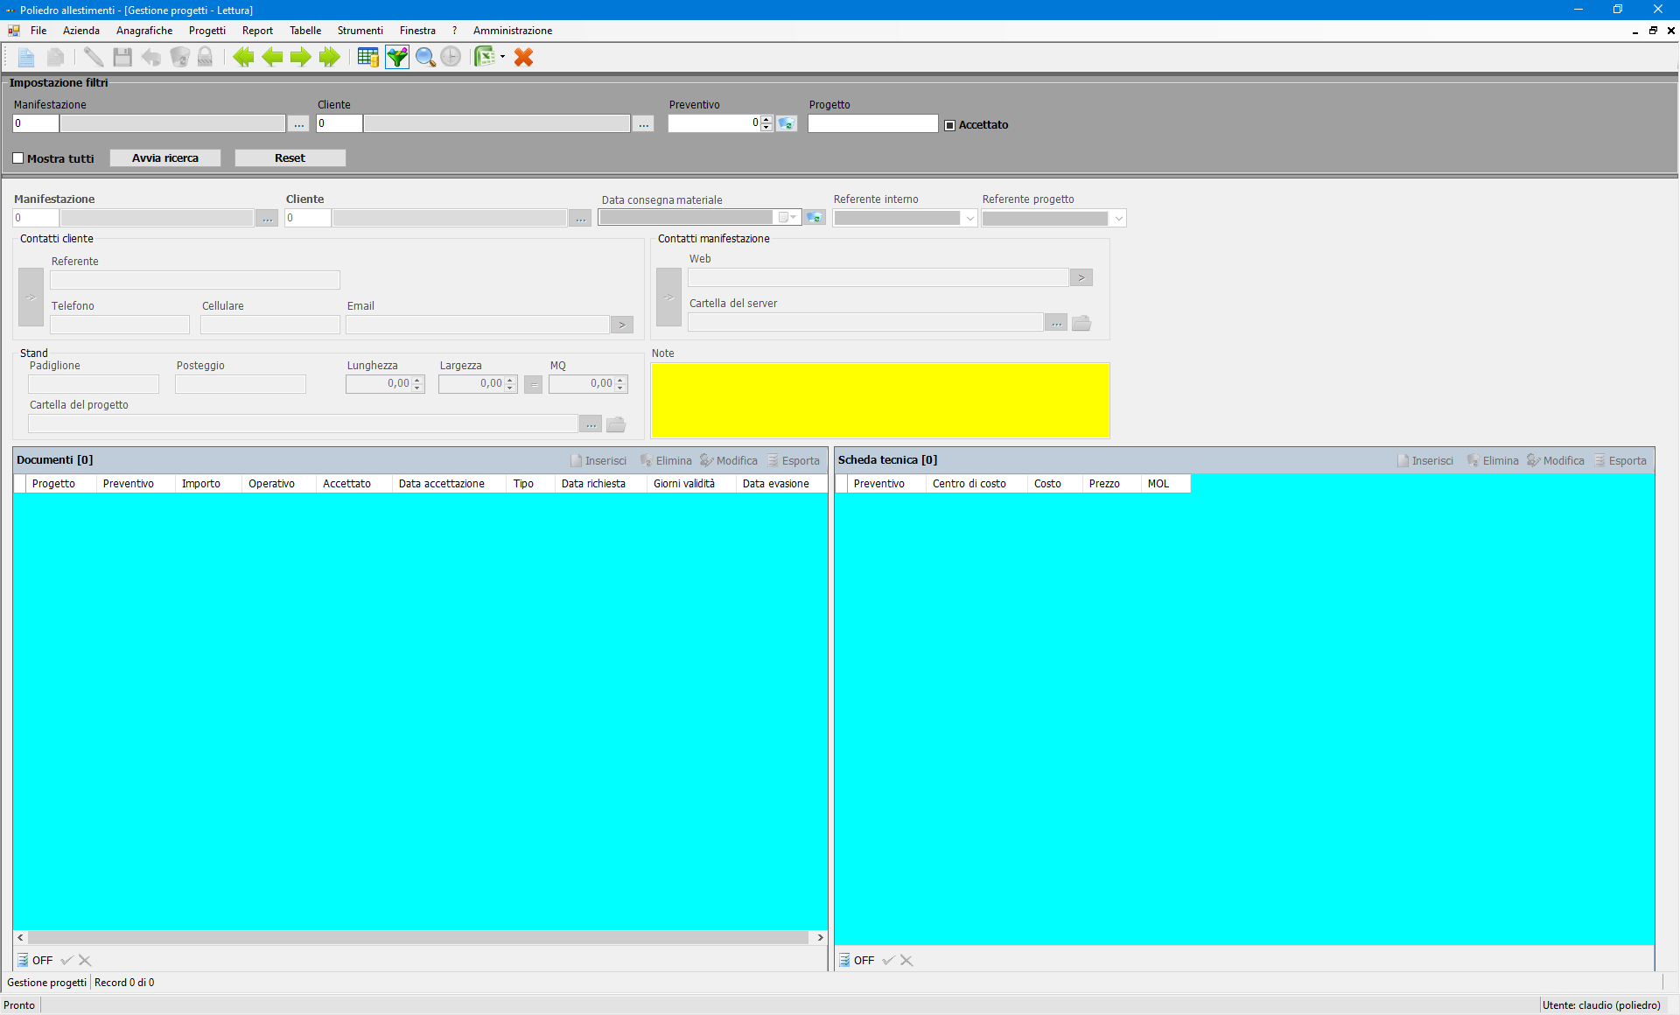1680x1015 pixels.
Task: Go to next record with right arrow
Action: click(x=300, y=57)
